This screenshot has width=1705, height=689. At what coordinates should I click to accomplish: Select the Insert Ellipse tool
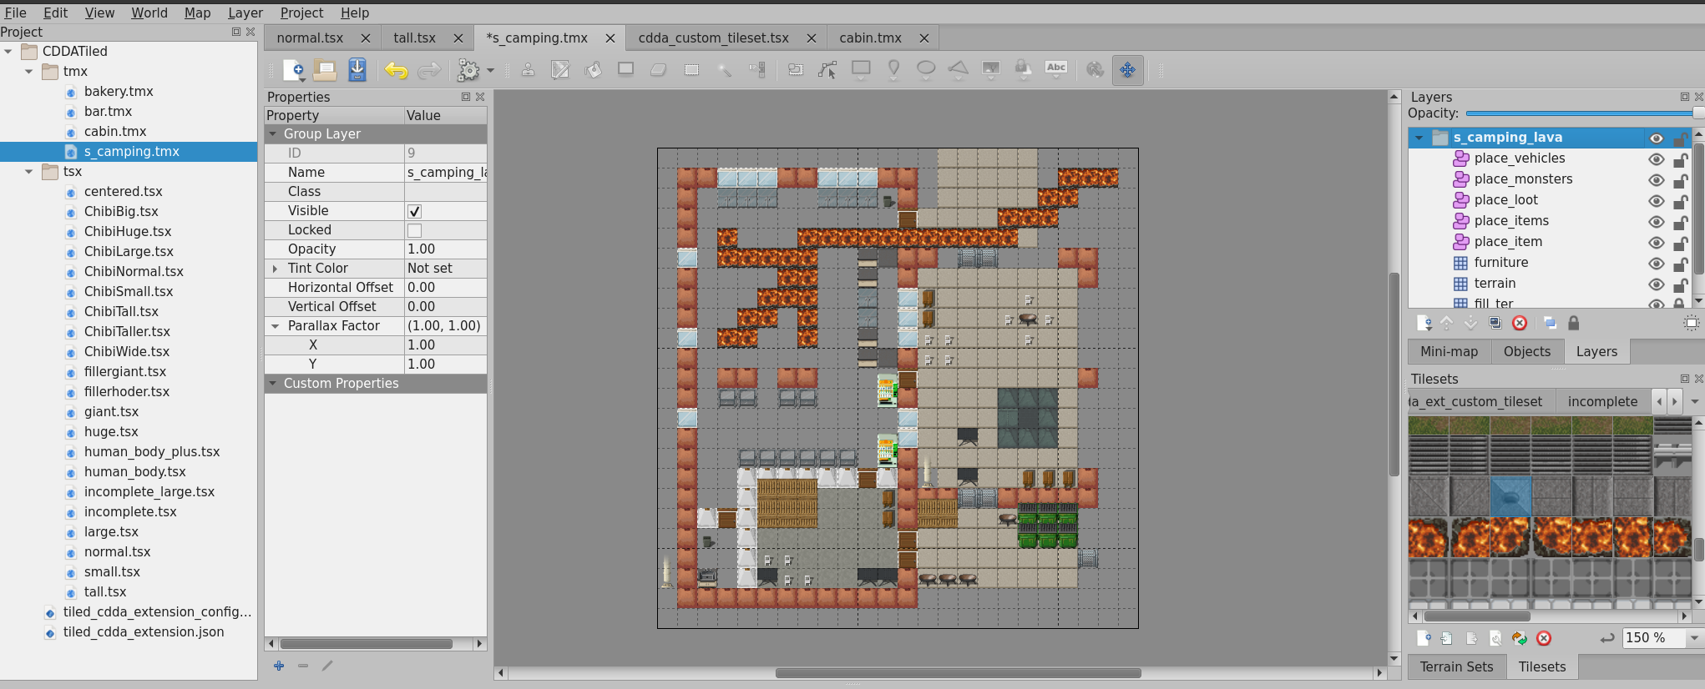[926, 70]
